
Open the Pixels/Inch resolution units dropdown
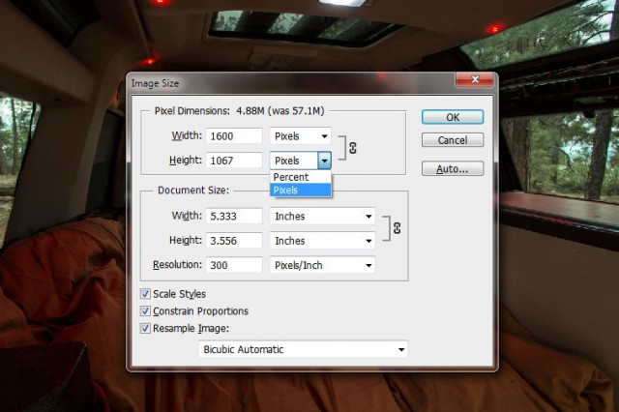tap(323, 265)
